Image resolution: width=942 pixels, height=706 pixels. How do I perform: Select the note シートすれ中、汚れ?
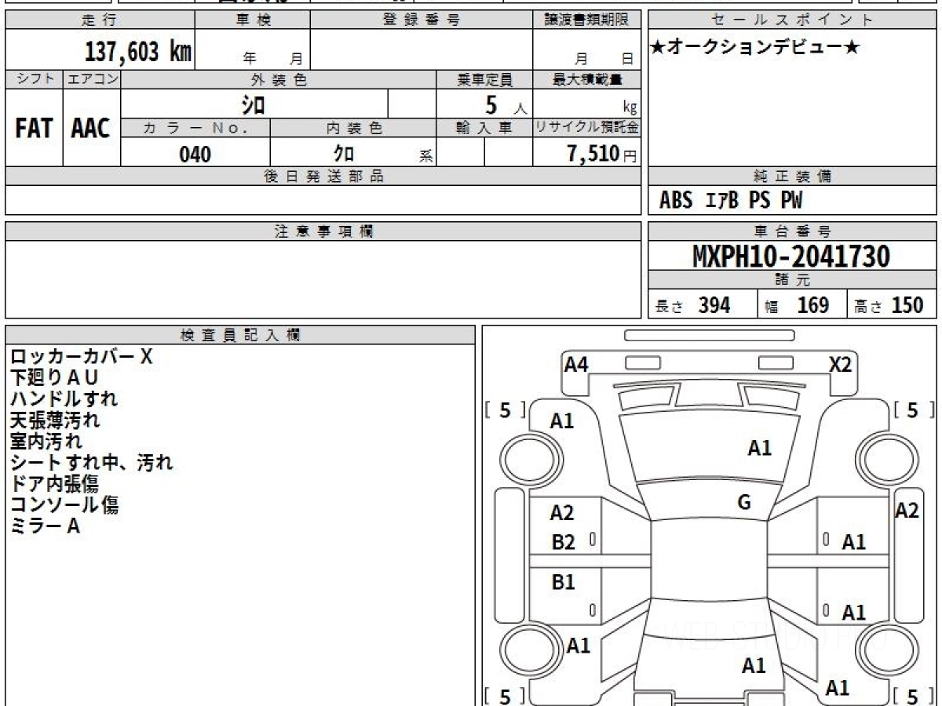tap(91, 463)
